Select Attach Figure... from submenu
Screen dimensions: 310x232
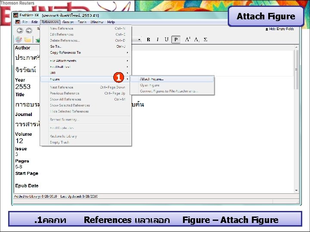[x=172, y=79]
